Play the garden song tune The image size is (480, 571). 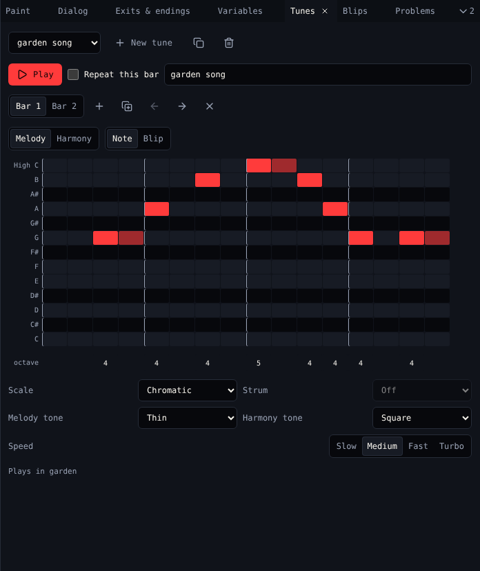[35, 74]
